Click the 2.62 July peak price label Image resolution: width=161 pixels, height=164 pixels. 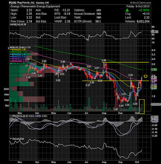point(89,66)
